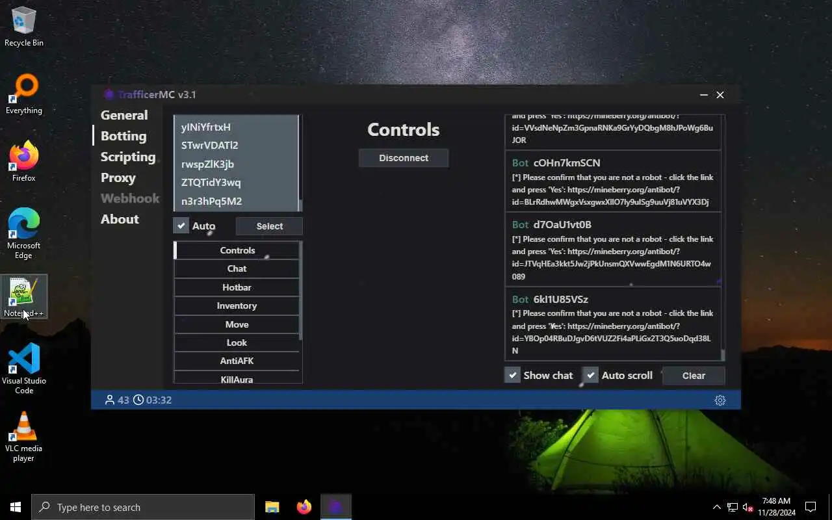Select the Hotbar menu item
The height and width of the screenshot is (520, 832).
coord(237,287)
